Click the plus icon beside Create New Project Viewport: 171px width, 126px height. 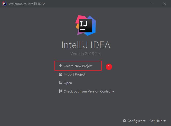pyautogui.click(x=61, y=66)
